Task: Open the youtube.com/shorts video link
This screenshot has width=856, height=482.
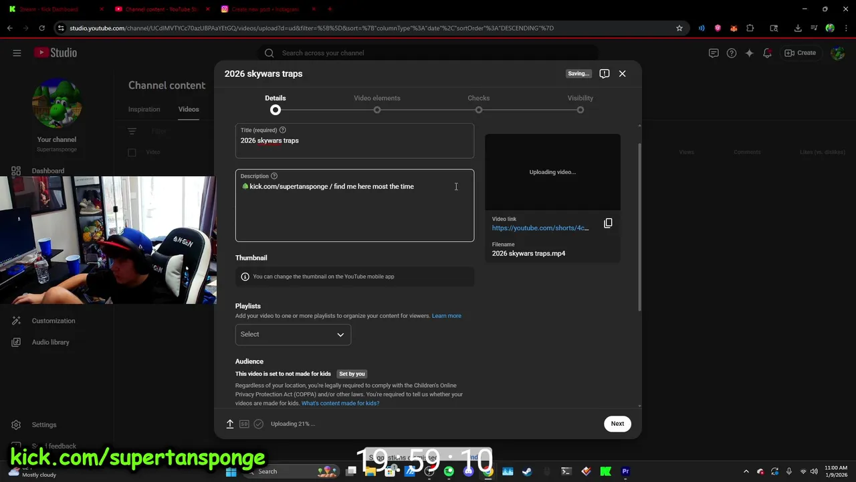Action: click(540, 228)
